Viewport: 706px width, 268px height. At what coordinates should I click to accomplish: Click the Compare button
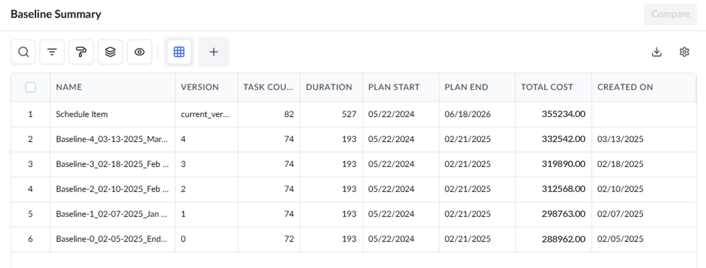pos(670,14)
